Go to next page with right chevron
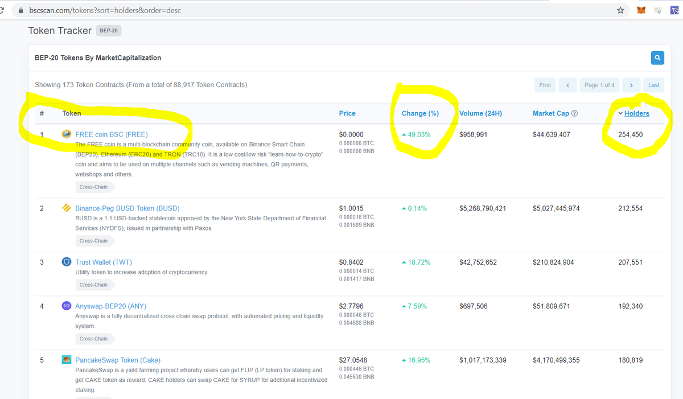The image size is (683, 399). click(x=631, y=85)
